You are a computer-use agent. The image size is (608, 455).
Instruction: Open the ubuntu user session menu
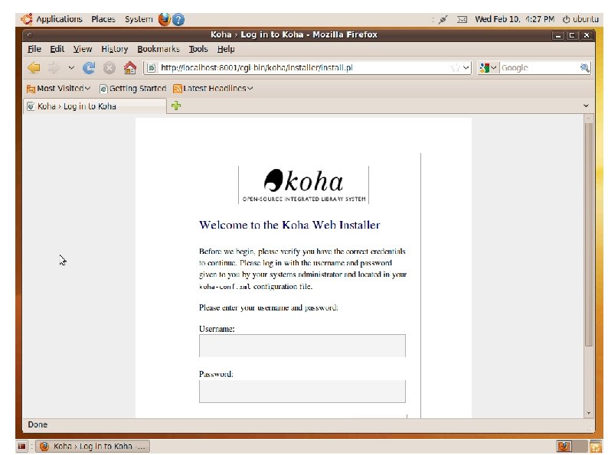tap(580, 19)
